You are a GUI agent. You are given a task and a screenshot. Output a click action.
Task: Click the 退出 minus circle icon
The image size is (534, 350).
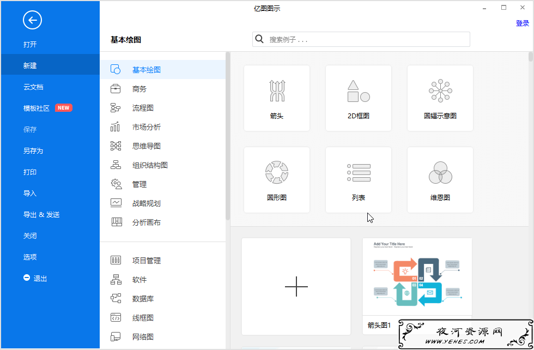27,277
